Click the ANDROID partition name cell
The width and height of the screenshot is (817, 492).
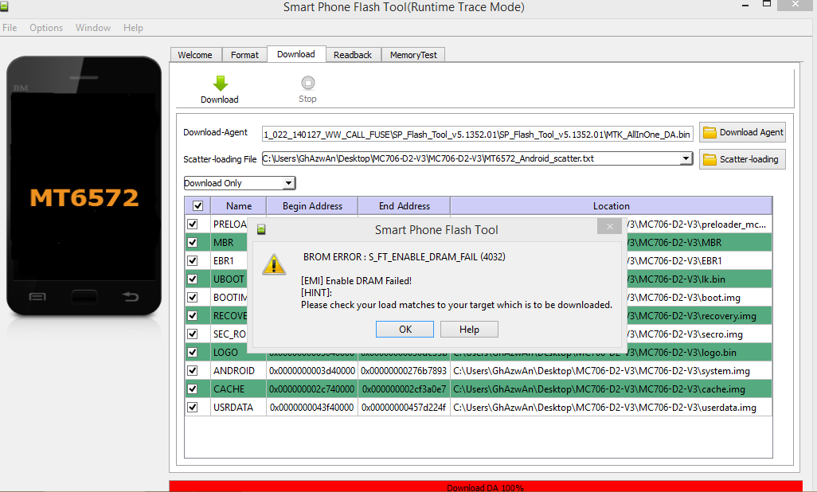click(x=239, y=370)
